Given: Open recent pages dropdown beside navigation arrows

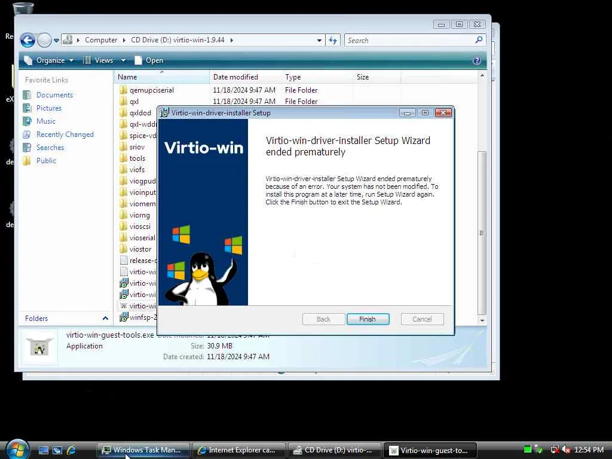Looking at the screenshot, I should [56, 40].
